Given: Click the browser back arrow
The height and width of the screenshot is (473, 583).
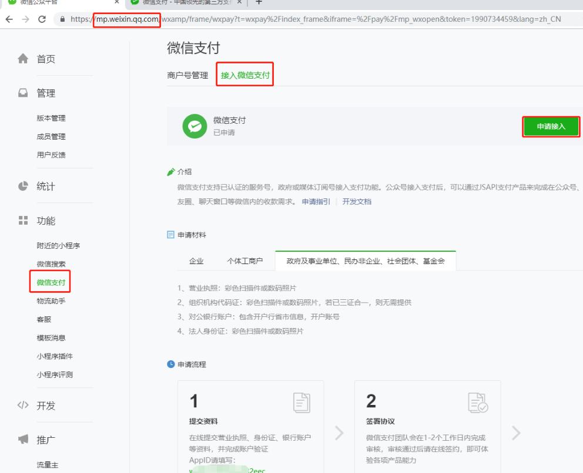Looking at the screenshot, I should (9, 19).
